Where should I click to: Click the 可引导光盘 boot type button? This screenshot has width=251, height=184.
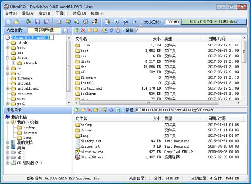(44, 30)
